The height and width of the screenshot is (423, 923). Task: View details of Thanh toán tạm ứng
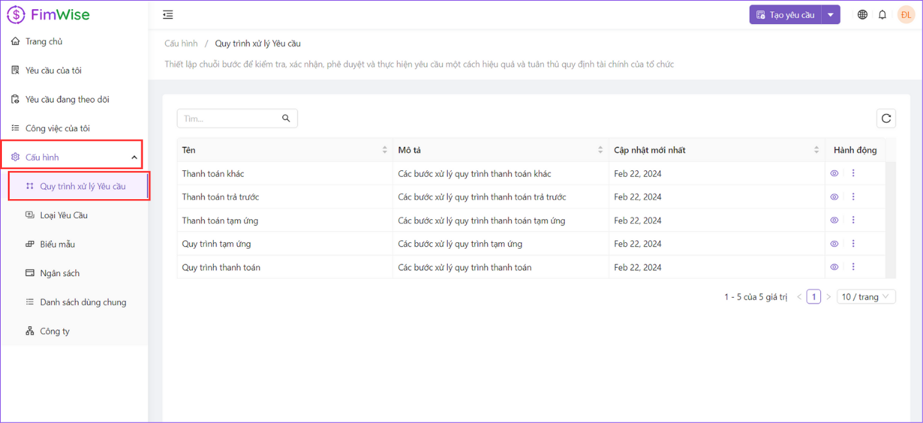tap(834, 221)
